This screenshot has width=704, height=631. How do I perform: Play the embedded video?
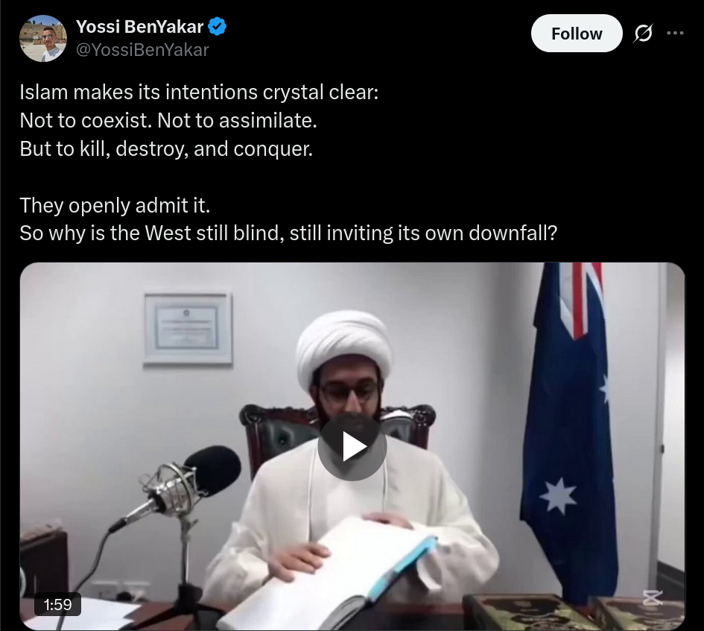click(x=352, y=446)
